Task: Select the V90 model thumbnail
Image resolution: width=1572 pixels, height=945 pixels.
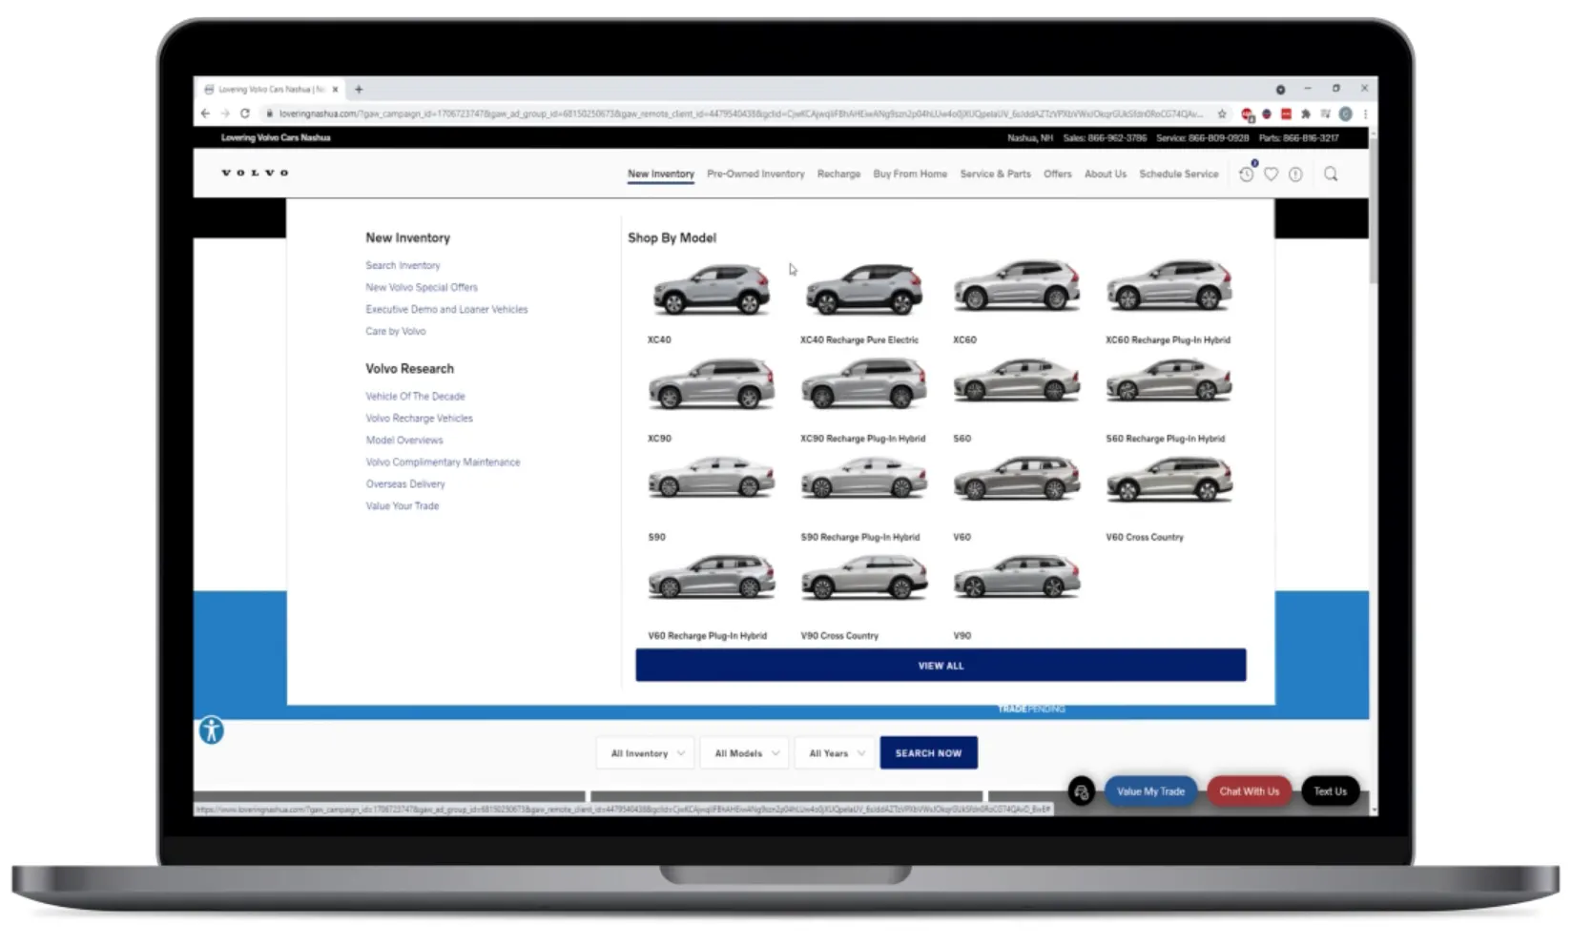Action: 1017,578
